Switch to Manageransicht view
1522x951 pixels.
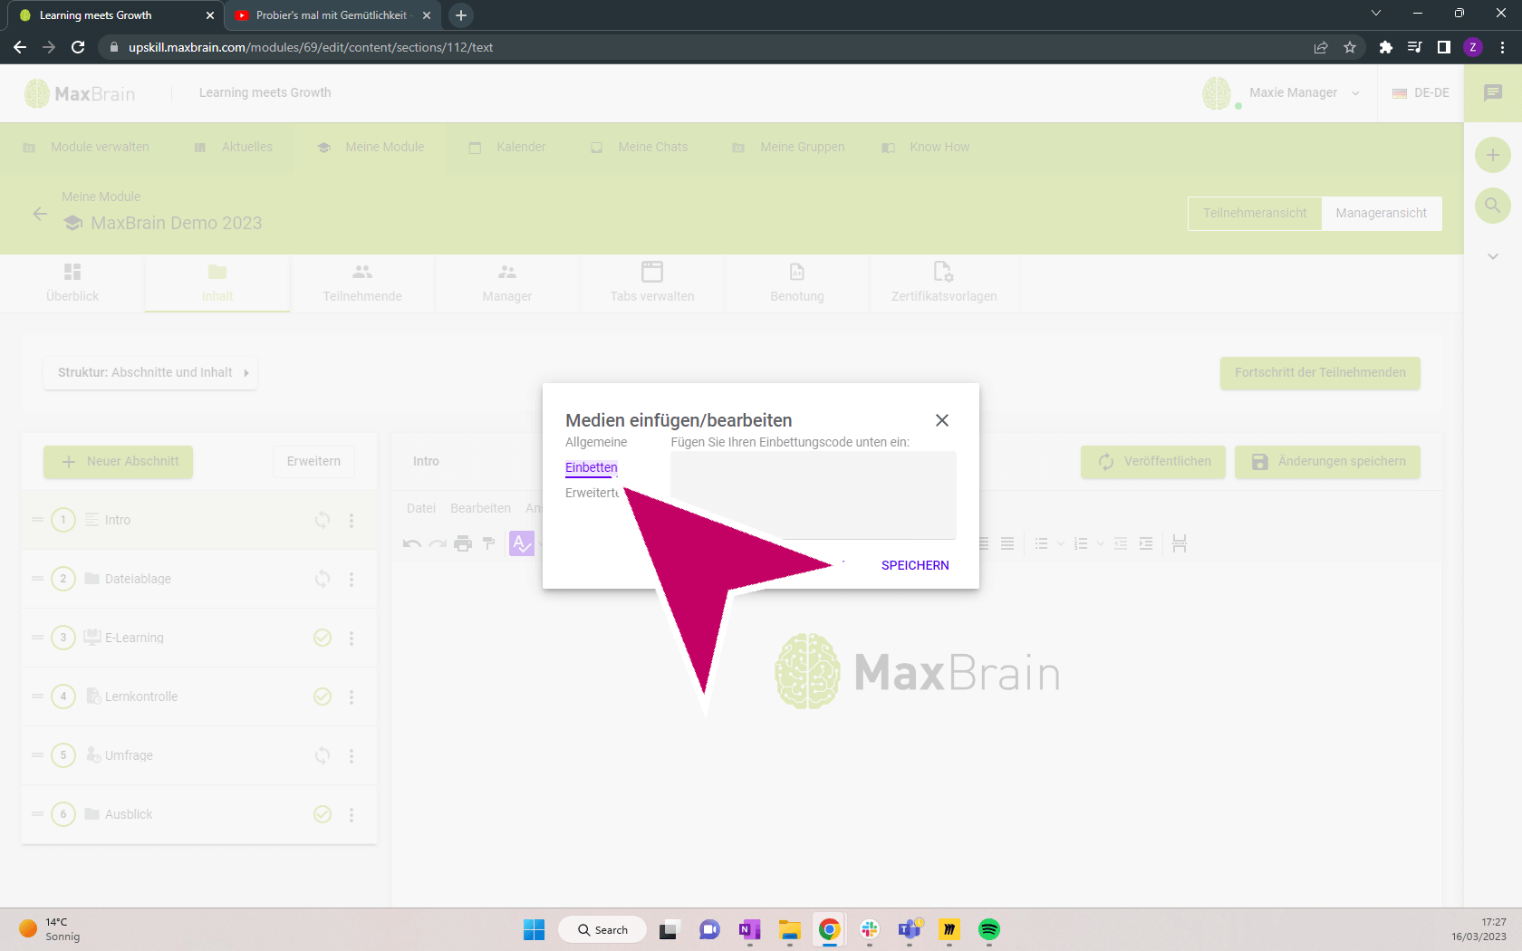(1381, 214)
